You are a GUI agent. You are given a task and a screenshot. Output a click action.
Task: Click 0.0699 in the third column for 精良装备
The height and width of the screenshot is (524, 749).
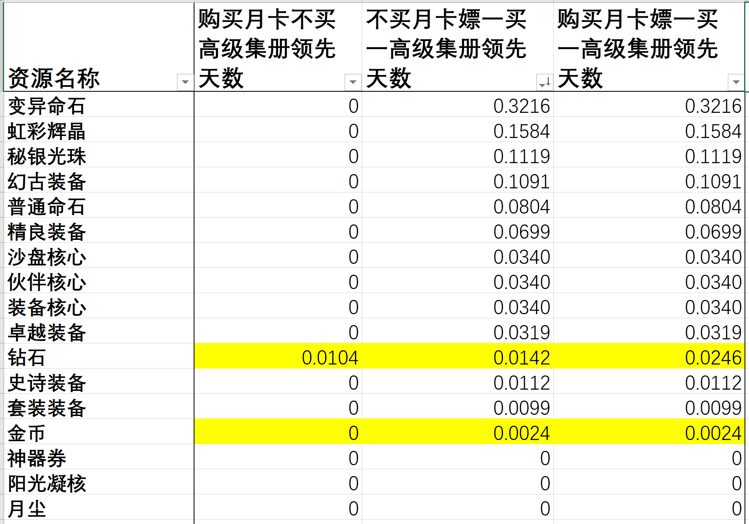(458, 231)
